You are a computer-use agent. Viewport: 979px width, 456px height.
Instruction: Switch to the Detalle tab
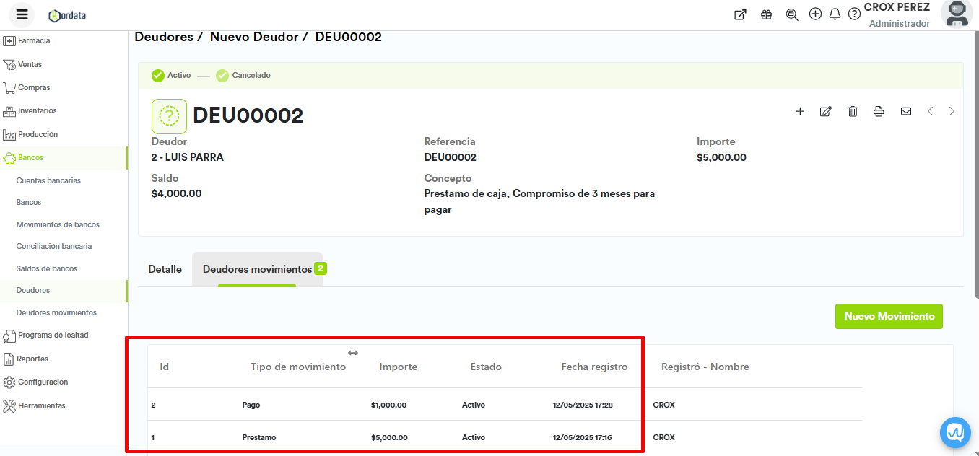click(165, 269)
